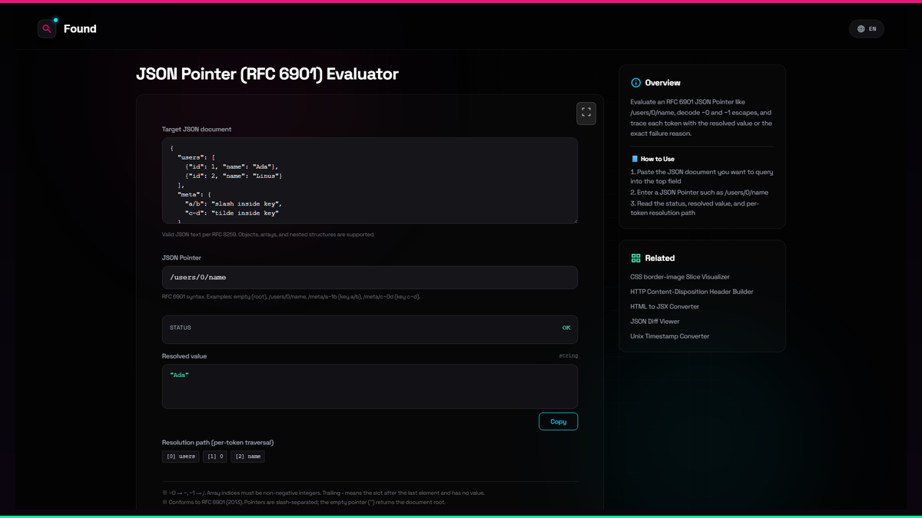
Task: Click the page title JSON Pointer Evaluator
Action: click(x=267, y=74)
